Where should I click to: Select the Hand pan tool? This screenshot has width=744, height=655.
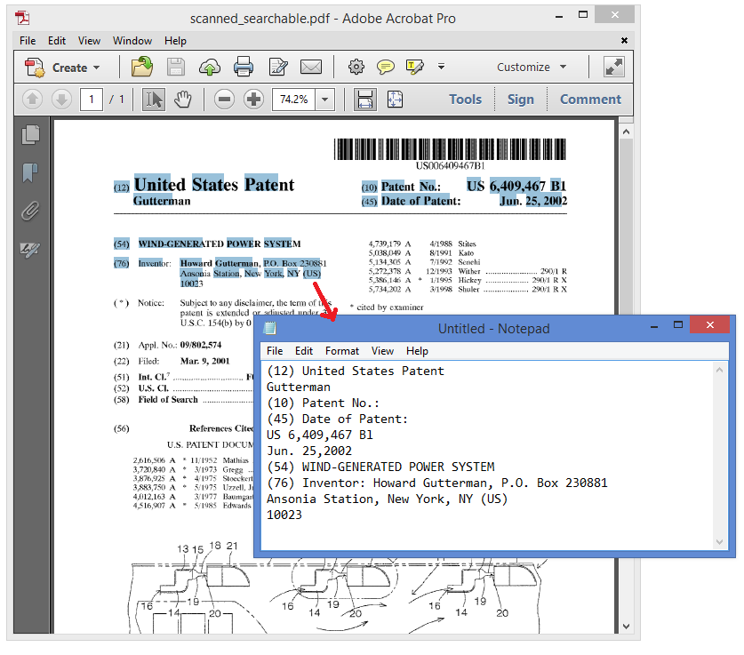tap(183, 100)
